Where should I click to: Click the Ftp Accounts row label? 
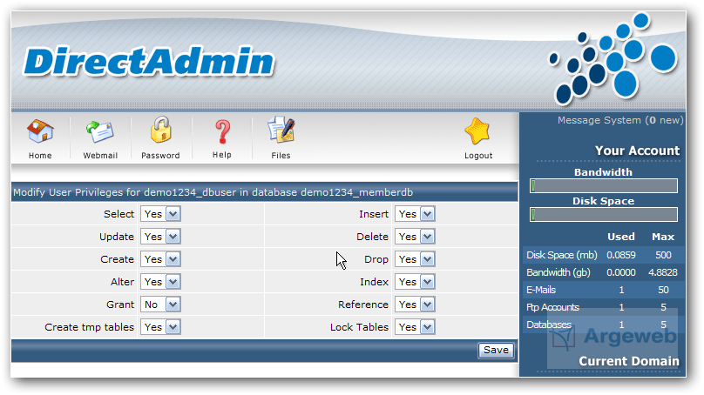tap(552, 307)
